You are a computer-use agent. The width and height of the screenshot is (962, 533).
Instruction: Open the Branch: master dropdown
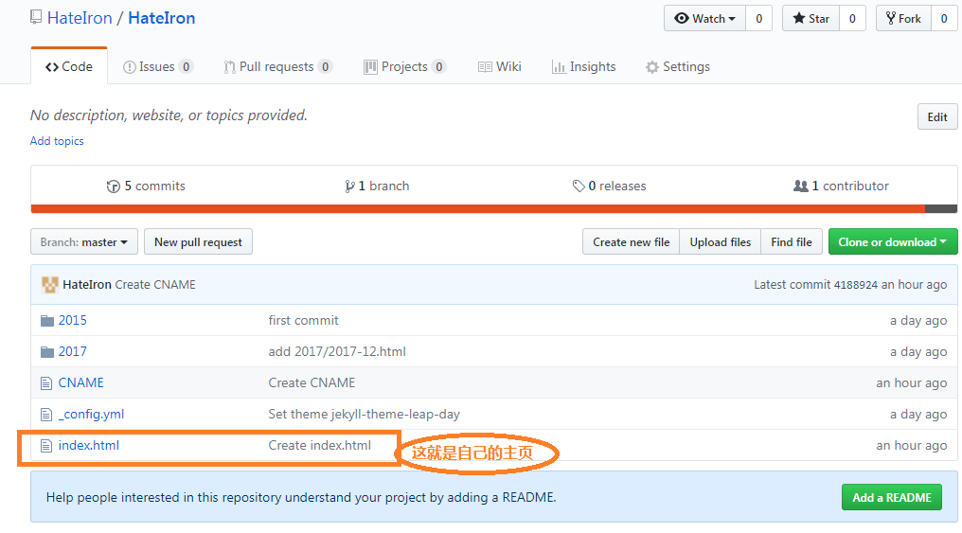[84, 242]
